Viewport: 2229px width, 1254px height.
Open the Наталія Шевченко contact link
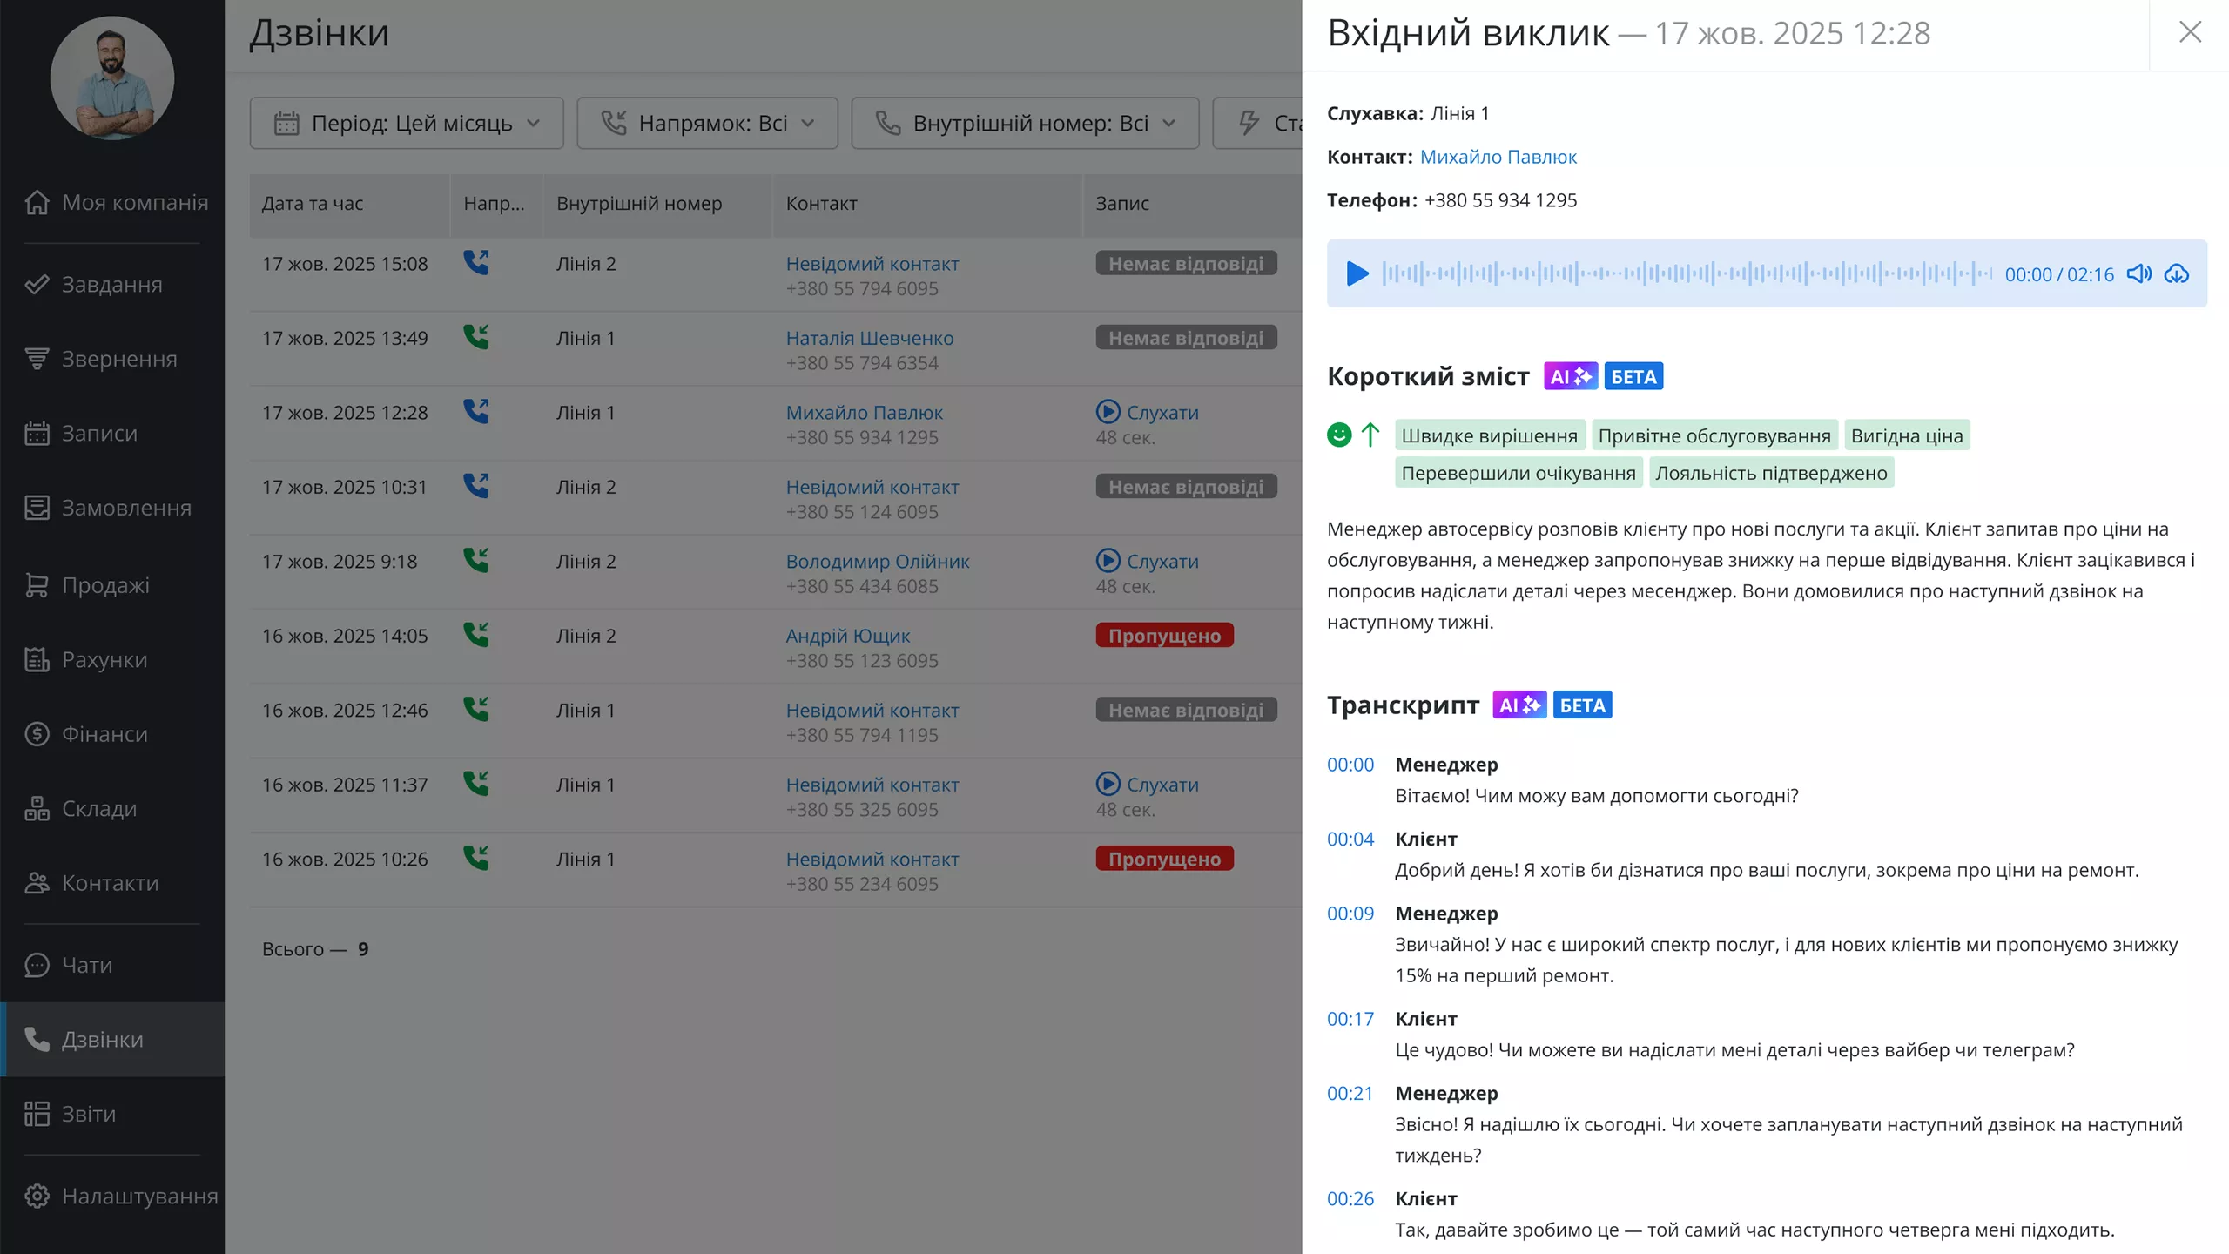click(x=870, y=338)
